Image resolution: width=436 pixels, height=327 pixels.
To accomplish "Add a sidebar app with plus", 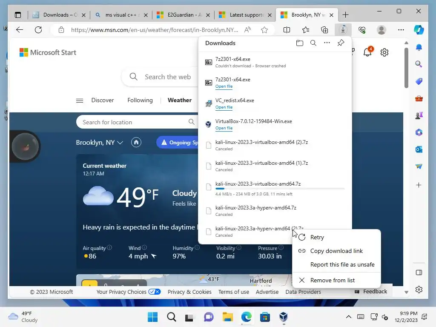I will click(x=419, y=185).
